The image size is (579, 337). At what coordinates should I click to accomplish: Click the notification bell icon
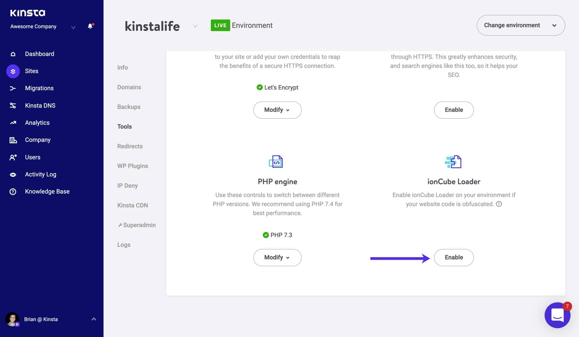90,26
